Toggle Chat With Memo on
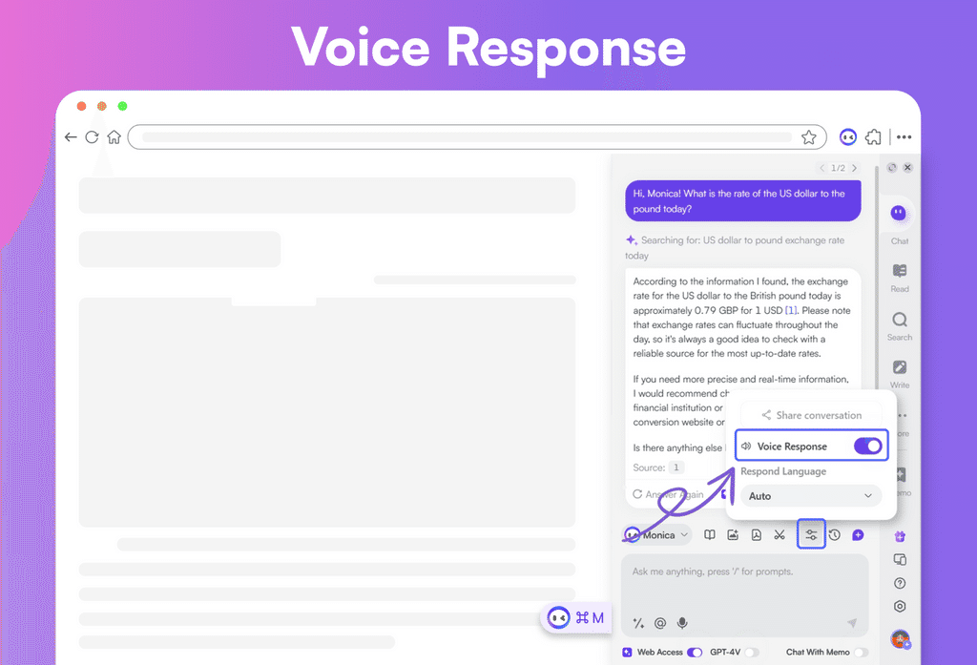Image resolution: width=977 pixels, height=665 pixels. tap(861, 653)
